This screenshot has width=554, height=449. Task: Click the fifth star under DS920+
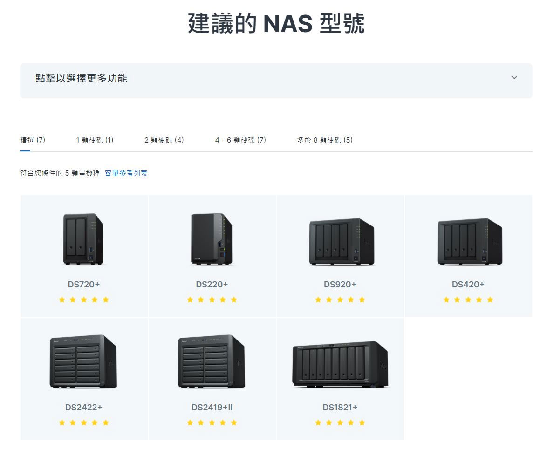362,299
